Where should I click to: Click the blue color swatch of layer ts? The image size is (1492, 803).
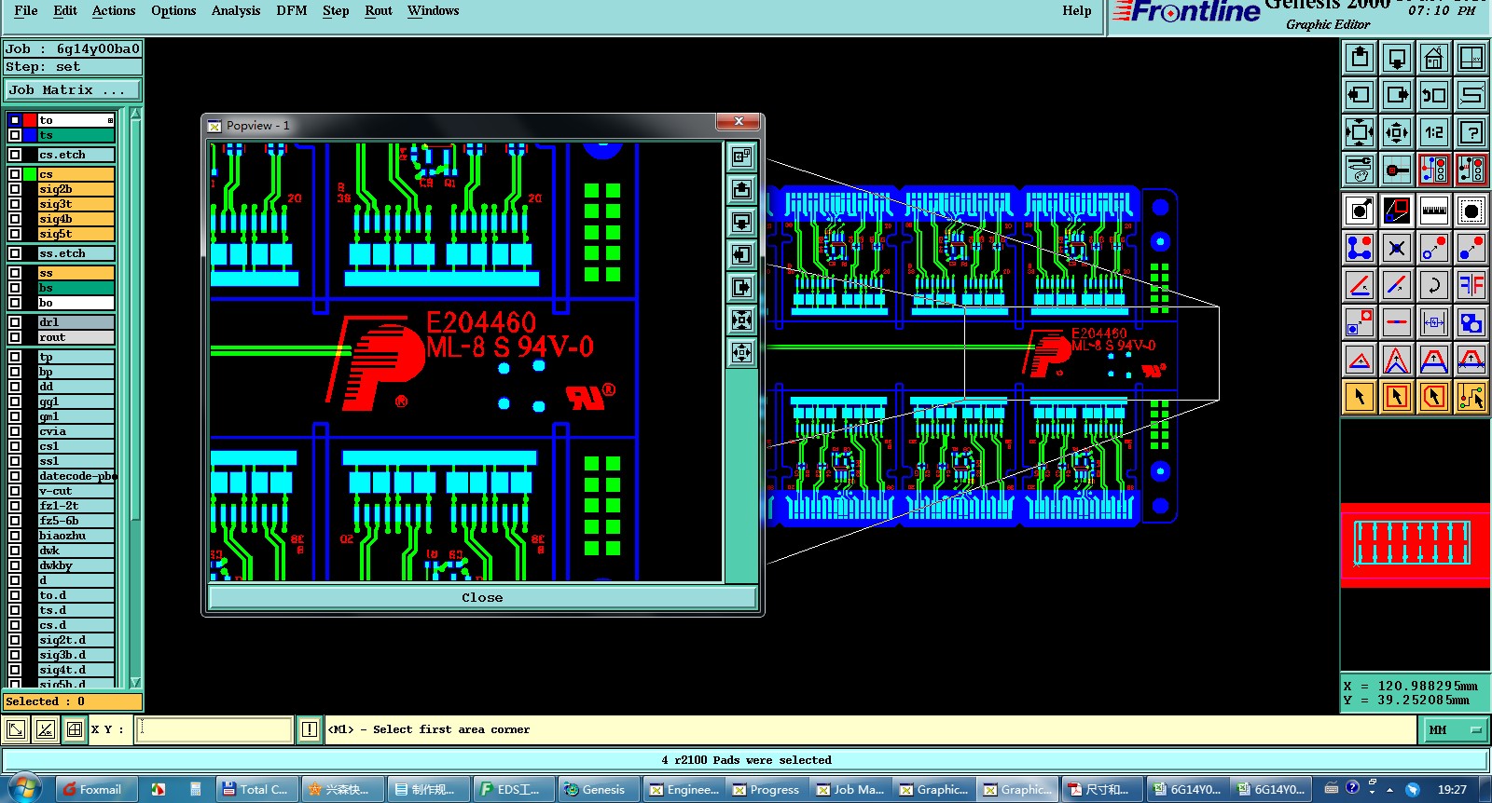coord(30,135)
